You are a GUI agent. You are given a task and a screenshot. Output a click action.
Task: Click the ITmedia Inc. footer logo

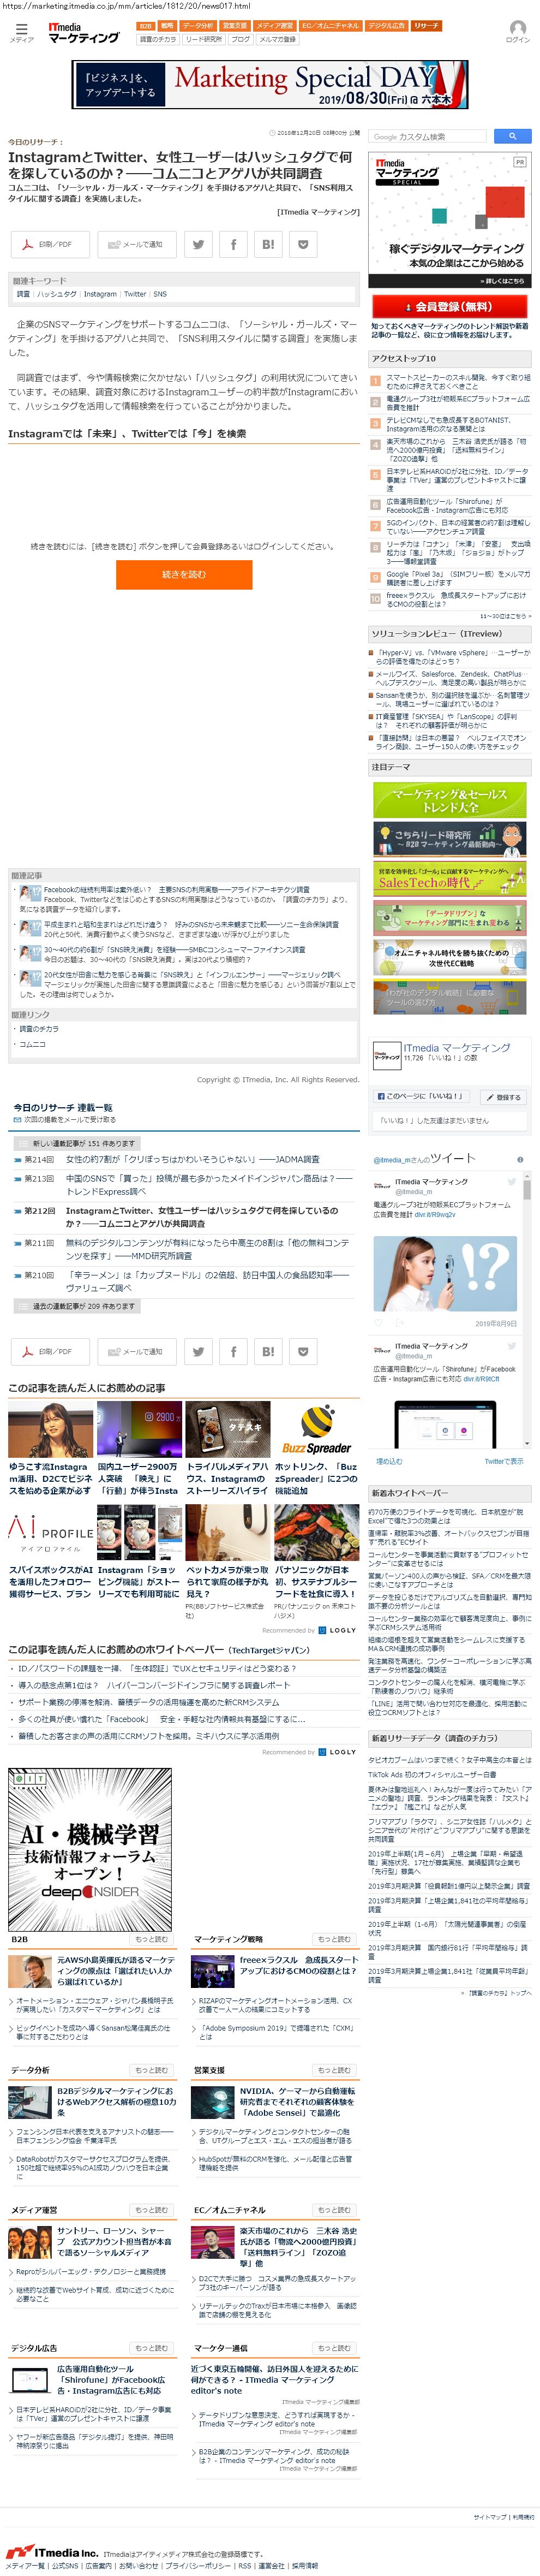pos(51,2552)
